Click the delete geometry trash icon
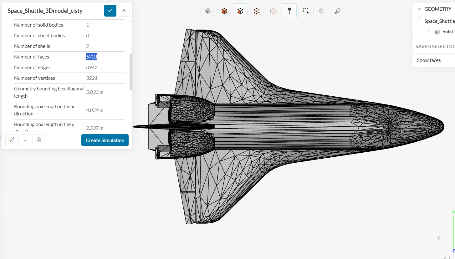This screenshot has width=455, height=259. 38,140
